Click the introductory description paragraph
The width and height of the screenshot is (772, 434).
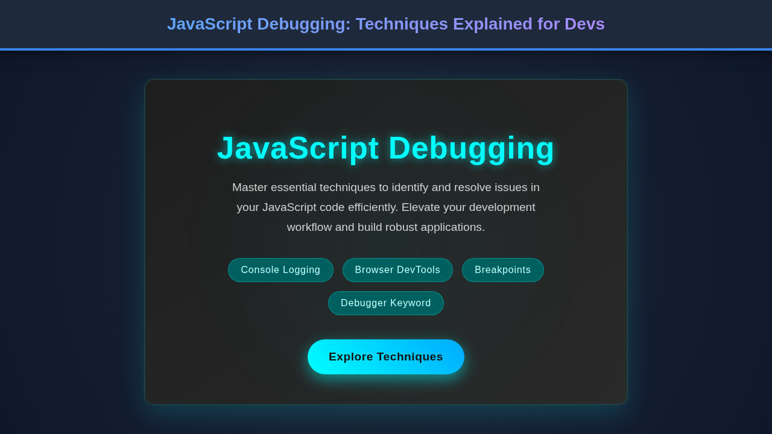point(386,207)
